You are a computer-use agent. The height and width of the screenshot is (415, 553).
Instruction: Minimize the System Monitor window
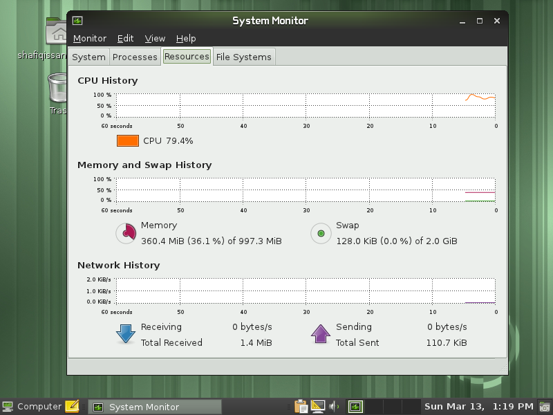[x=462, y=21]
